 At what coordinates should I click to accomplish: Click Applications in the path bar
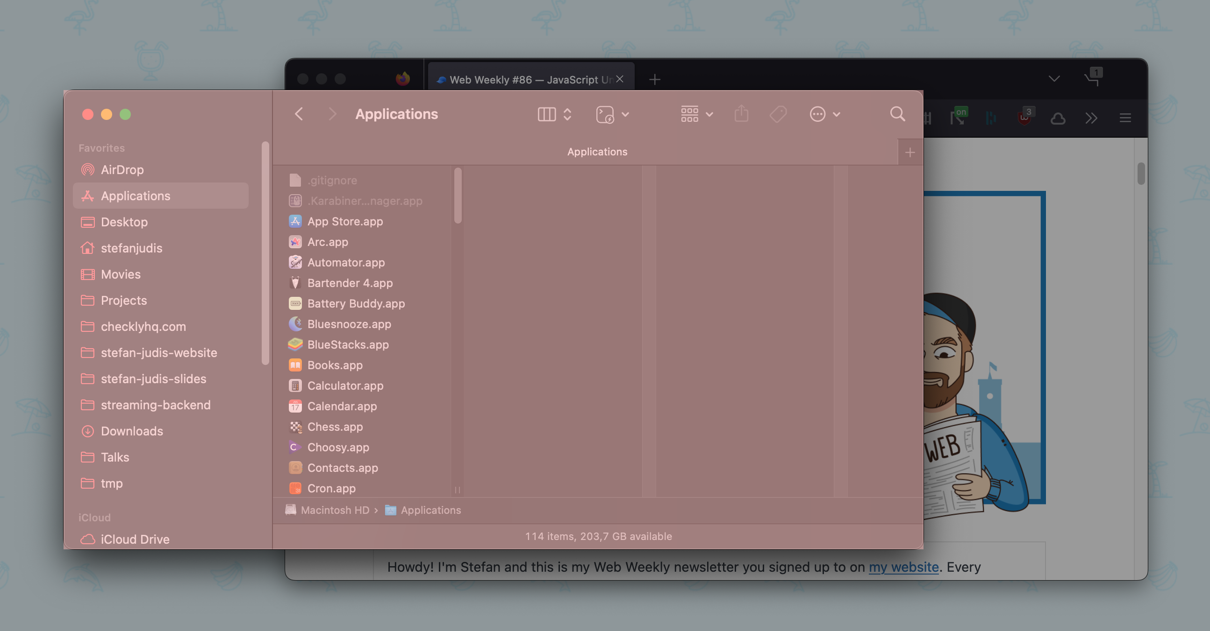(423, 510)
